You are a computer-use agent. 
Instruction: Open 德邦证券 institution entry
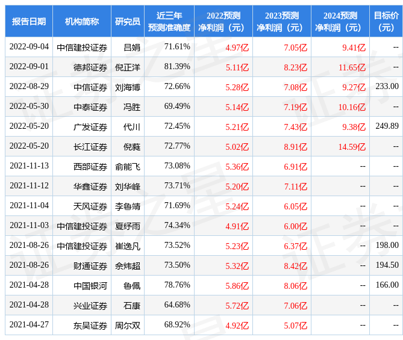tap(90, 67)
